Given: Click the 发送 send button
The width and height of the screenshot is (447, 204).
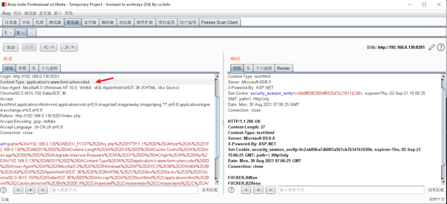Looking at the screenshot, I should click(x=11, y=47).
